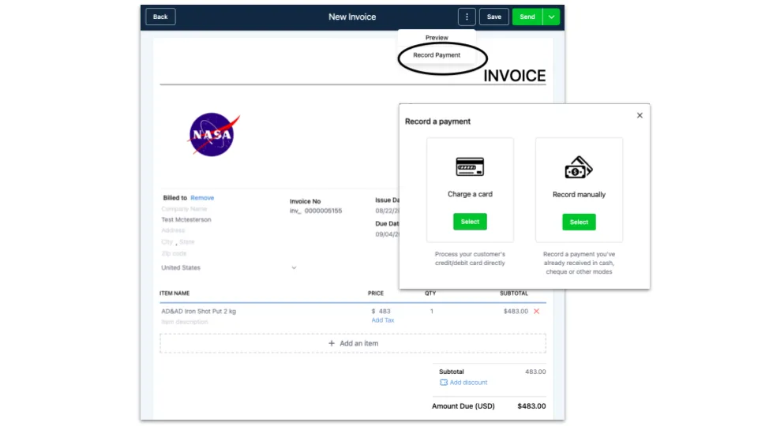Choose Preview from the options menu

pos(437,38)
